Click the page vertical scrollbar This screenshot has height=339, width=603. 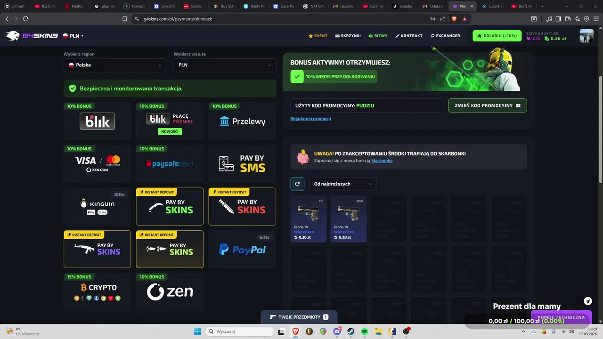point(600,130)
